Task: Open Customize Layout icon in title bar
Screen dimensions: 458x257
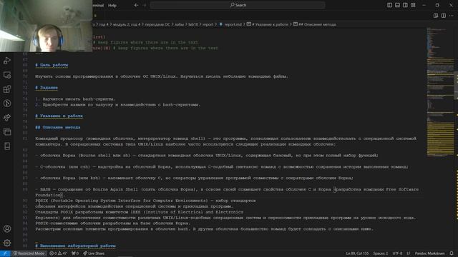Action: coord(413,5)
